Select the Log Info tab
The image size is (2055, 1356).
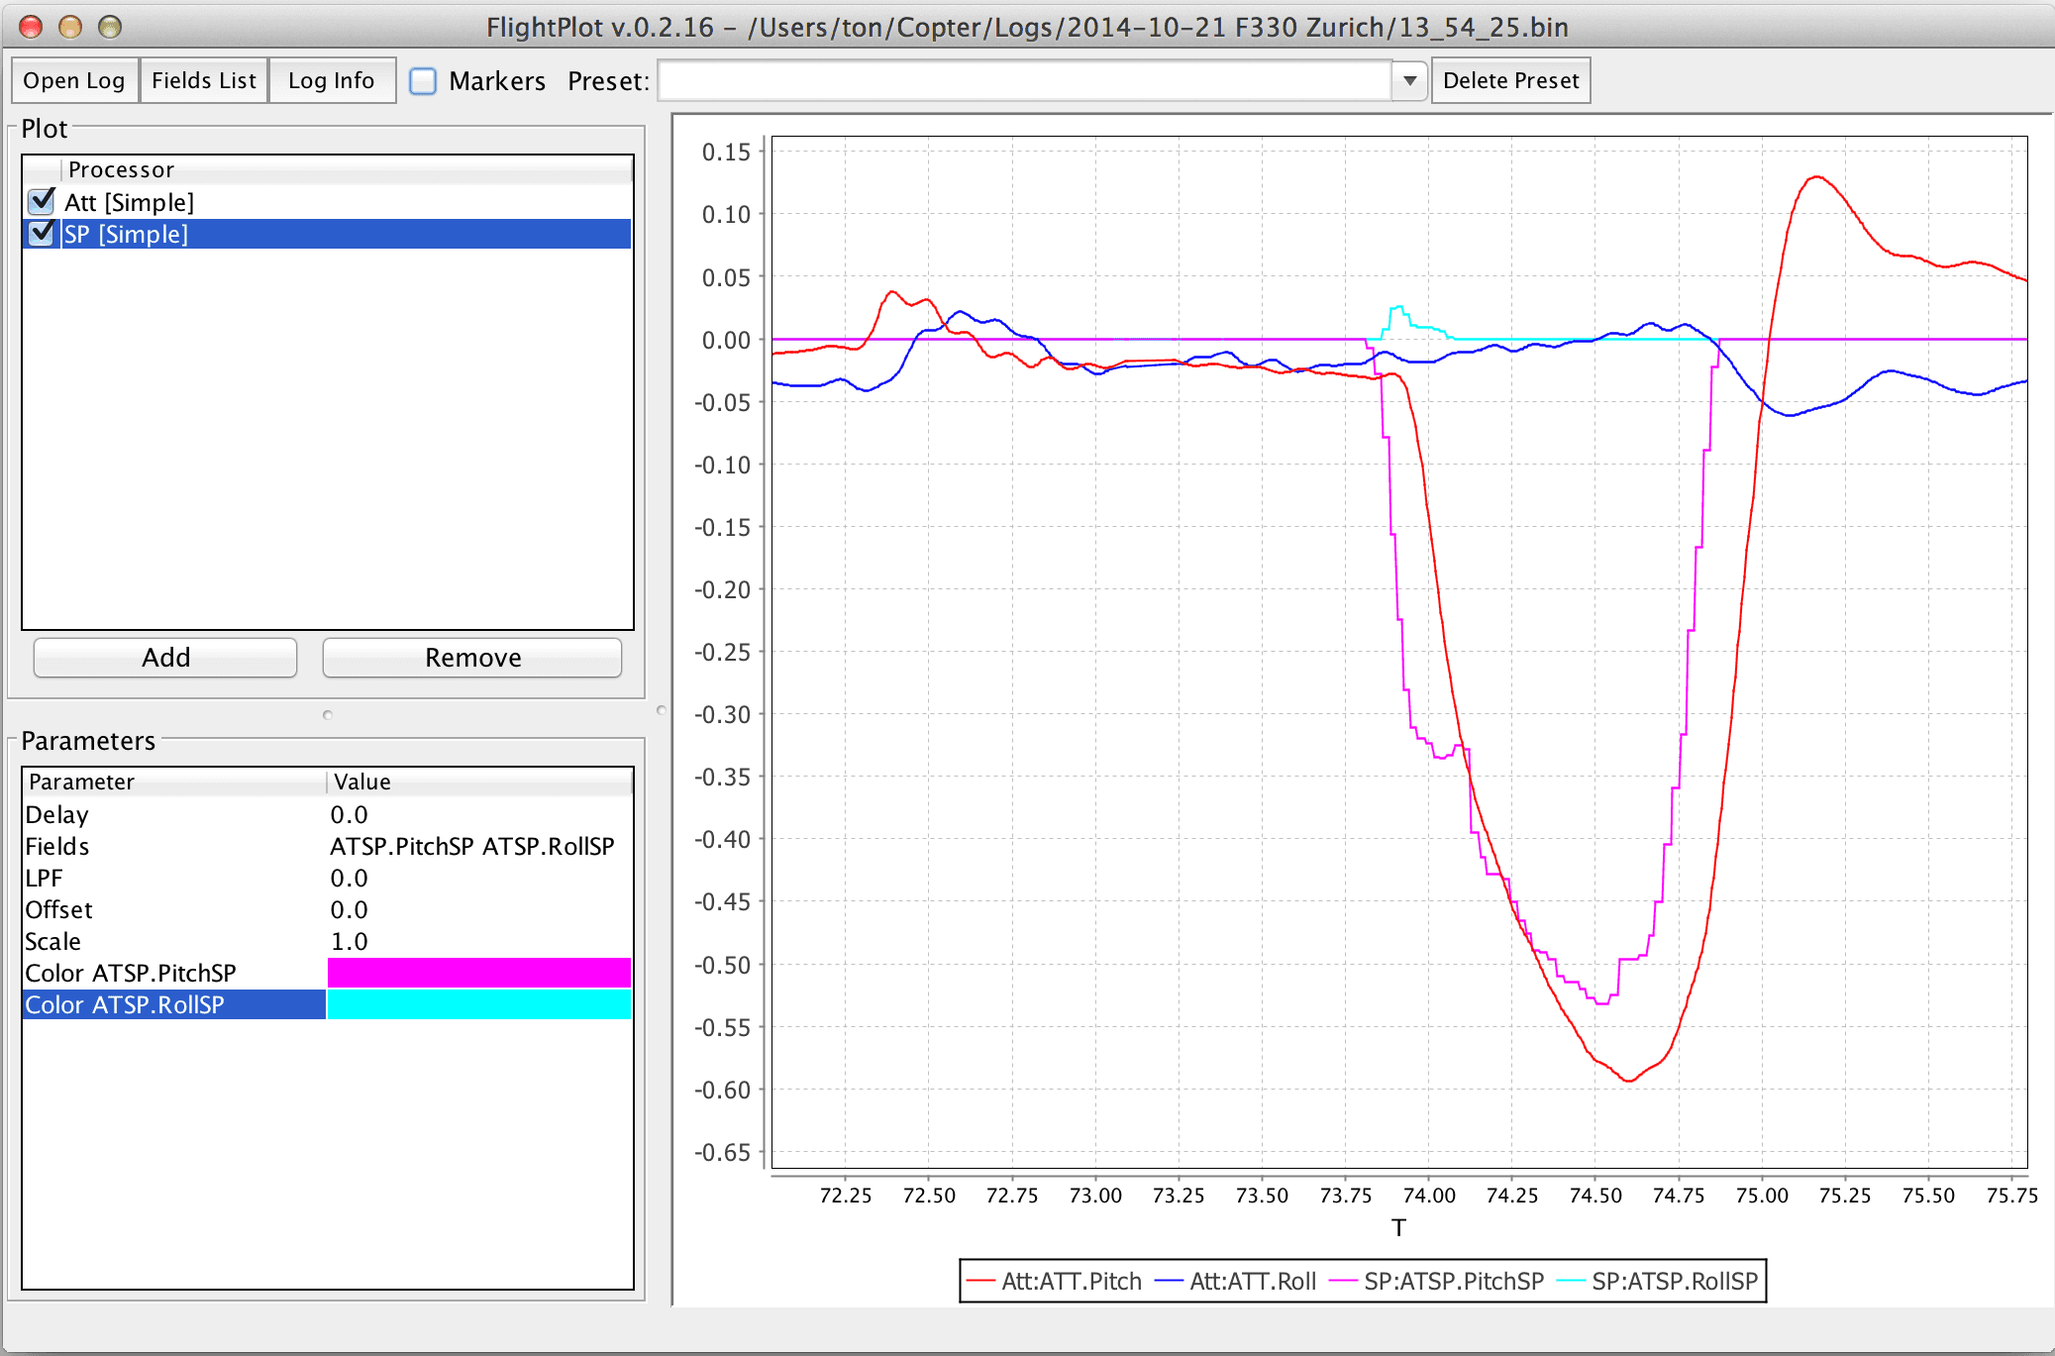click(333, 82)
